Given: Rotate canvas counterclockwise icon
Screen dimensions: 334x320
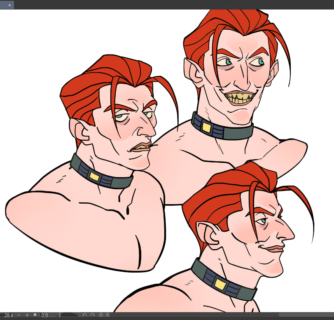Looking at the screenshot, I should pyautogui.click(x=84, y=315).
